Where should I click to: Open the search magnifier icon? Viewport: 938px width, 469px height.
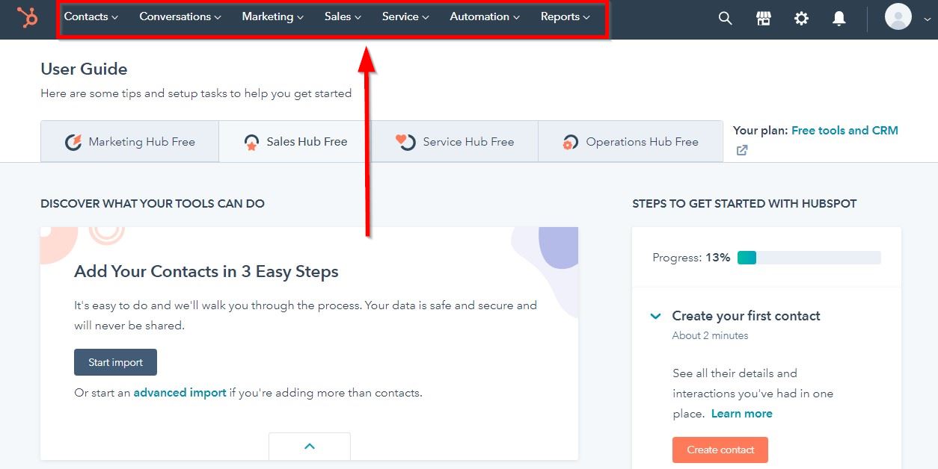coord(725,19)
